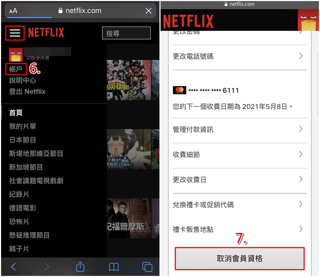Open 紀錄片 category
This screenshot has width=320, height=277.
(x=19, y=194)
